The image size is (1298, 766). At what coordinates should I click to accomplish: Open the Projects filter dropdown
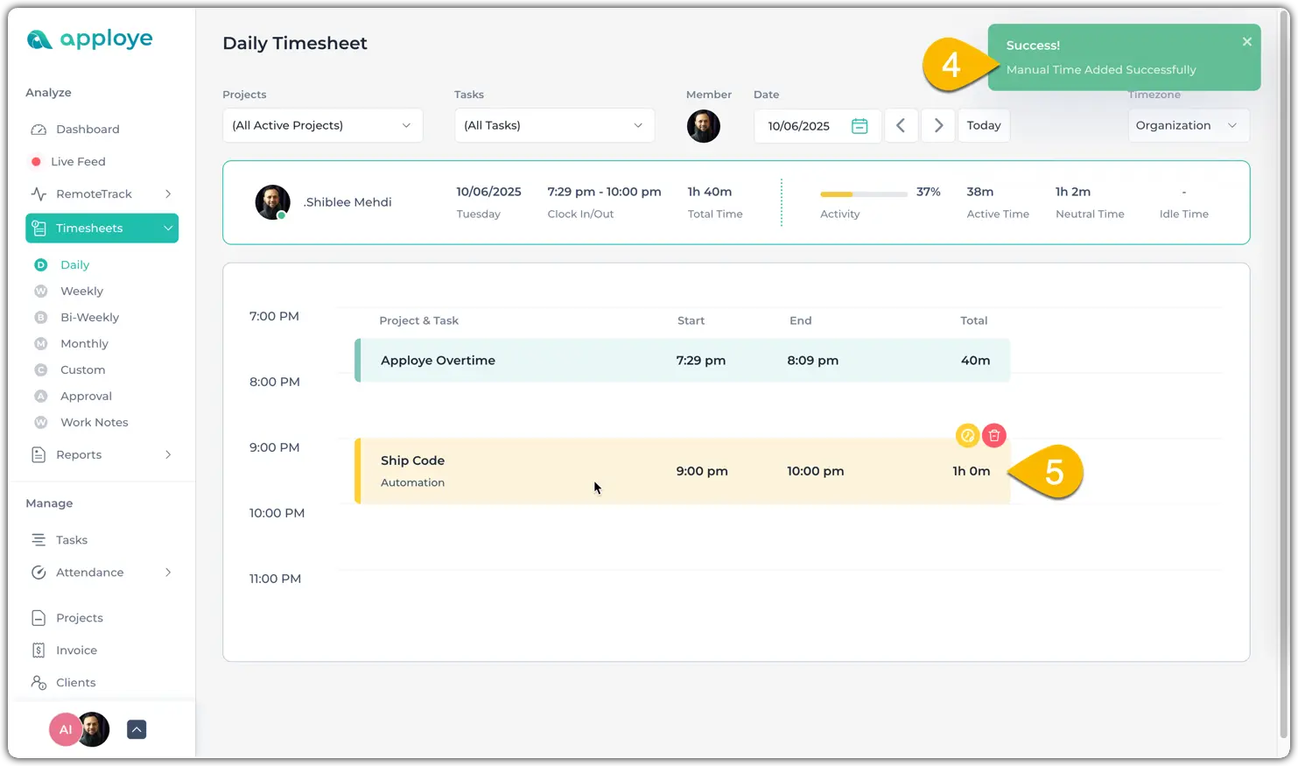322,126
